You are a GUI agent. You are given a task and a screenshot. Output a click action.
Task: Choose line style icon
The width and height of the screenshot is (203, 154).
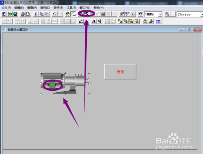point(103,14)
